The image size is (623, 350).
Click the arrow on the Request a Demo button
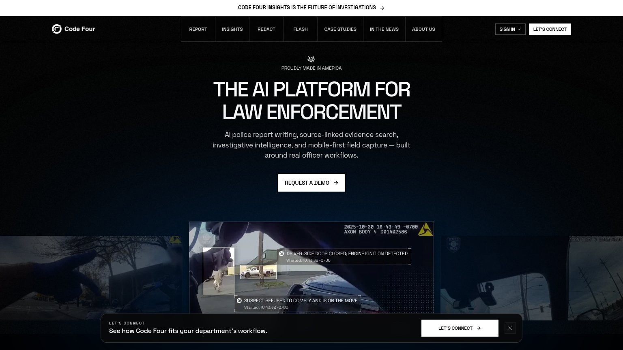[336, 183]
